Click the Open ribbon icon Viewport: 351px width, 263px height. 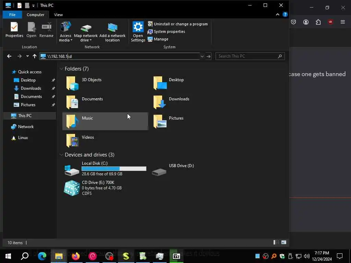(31, 30)
